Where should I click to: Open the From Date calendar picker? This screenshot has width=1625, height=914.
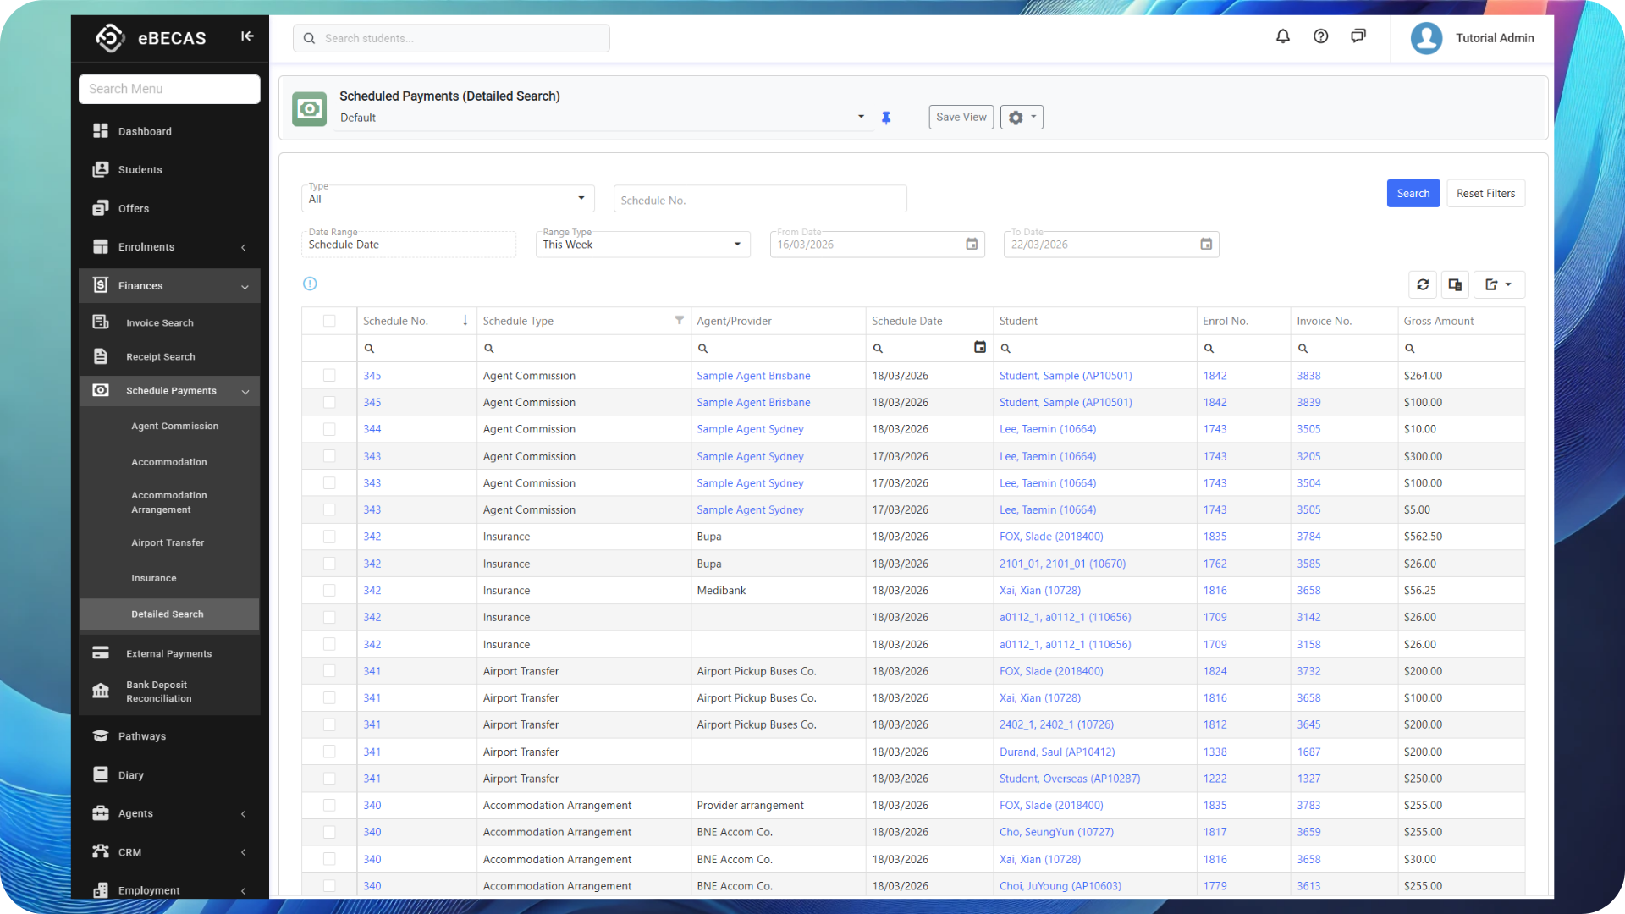[972, 245]
